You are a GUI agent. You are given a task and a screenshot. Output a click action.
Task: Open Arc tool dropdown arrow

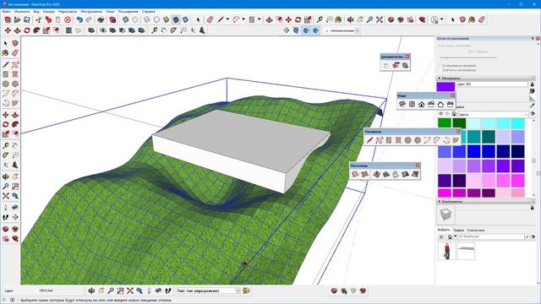pyautogui.click(x=243, y=19)
